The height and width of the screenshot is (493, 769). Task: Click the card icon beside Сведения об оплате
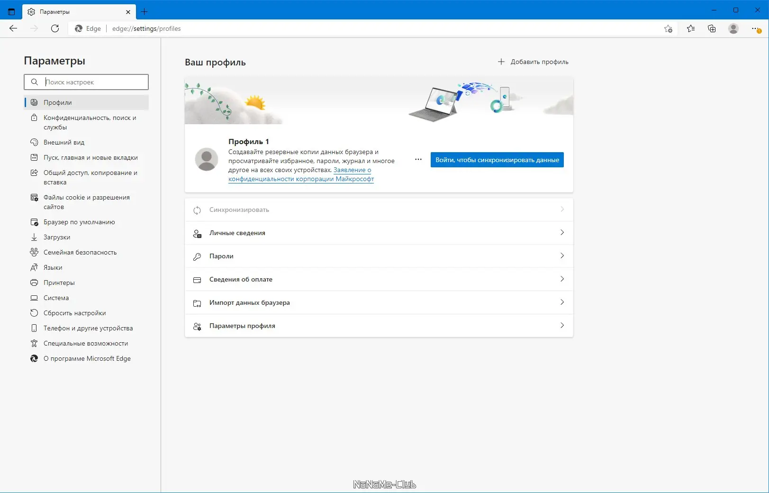pos(197,280)
